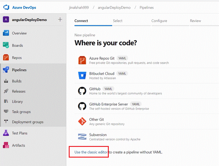
Task: Open Deployment groups under Pipelines
Action: pos(28,122)
